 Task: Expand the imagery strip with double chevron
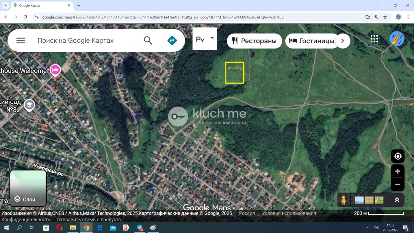[x=397, y=200]
